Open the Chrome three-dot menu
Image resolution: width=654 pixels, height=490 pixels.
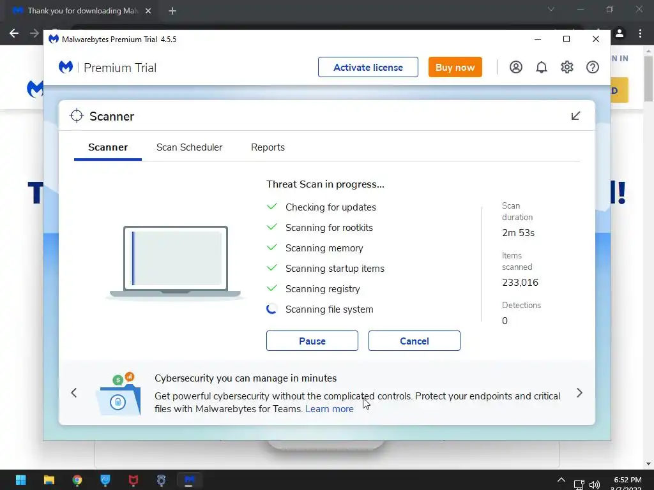[640, 33]
